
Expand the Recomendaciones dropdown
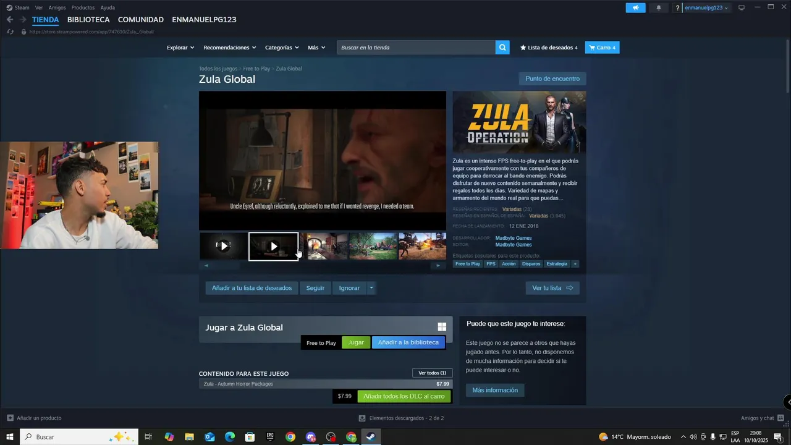coord(230,48)
